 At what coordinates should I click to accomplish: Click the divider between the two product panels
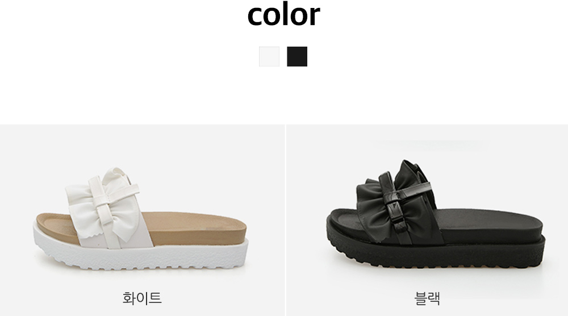pyautogui.click(x=286, y=221)
